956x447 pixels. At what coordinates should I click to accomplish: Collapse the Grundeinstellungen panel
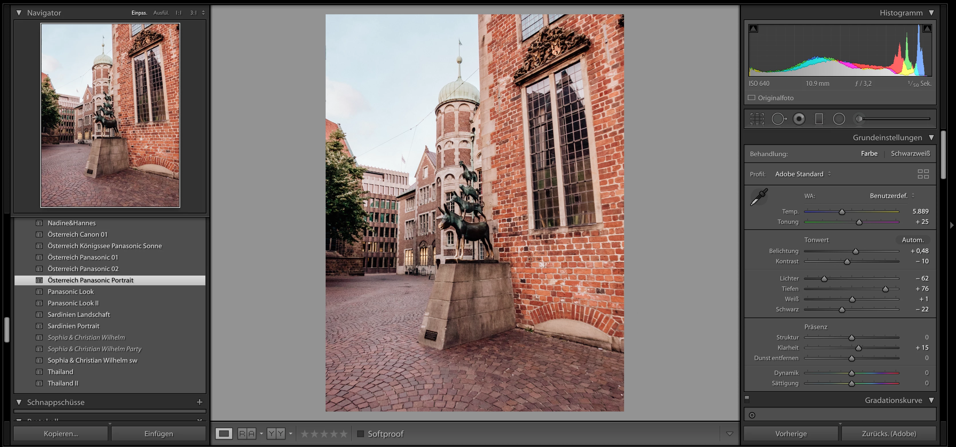(x=931, y=138)
